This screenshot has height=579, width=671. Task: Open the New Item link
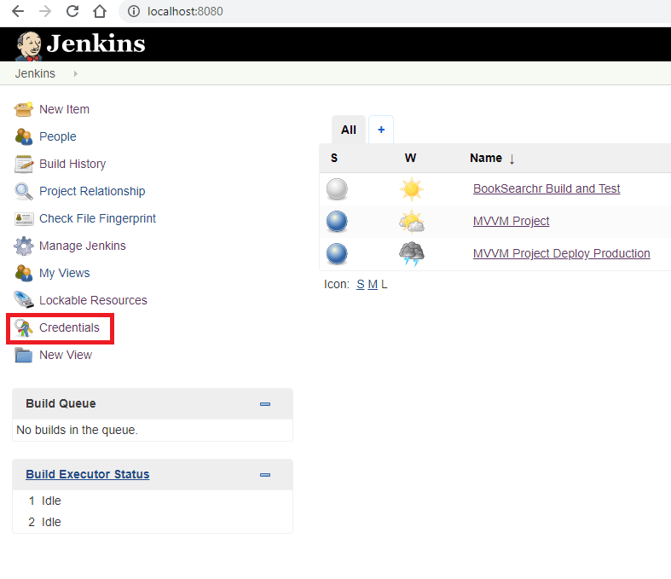(64, 109)
